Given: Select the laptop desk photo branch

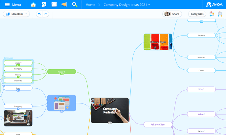Looking at the screenshot, I should (18, 118).
